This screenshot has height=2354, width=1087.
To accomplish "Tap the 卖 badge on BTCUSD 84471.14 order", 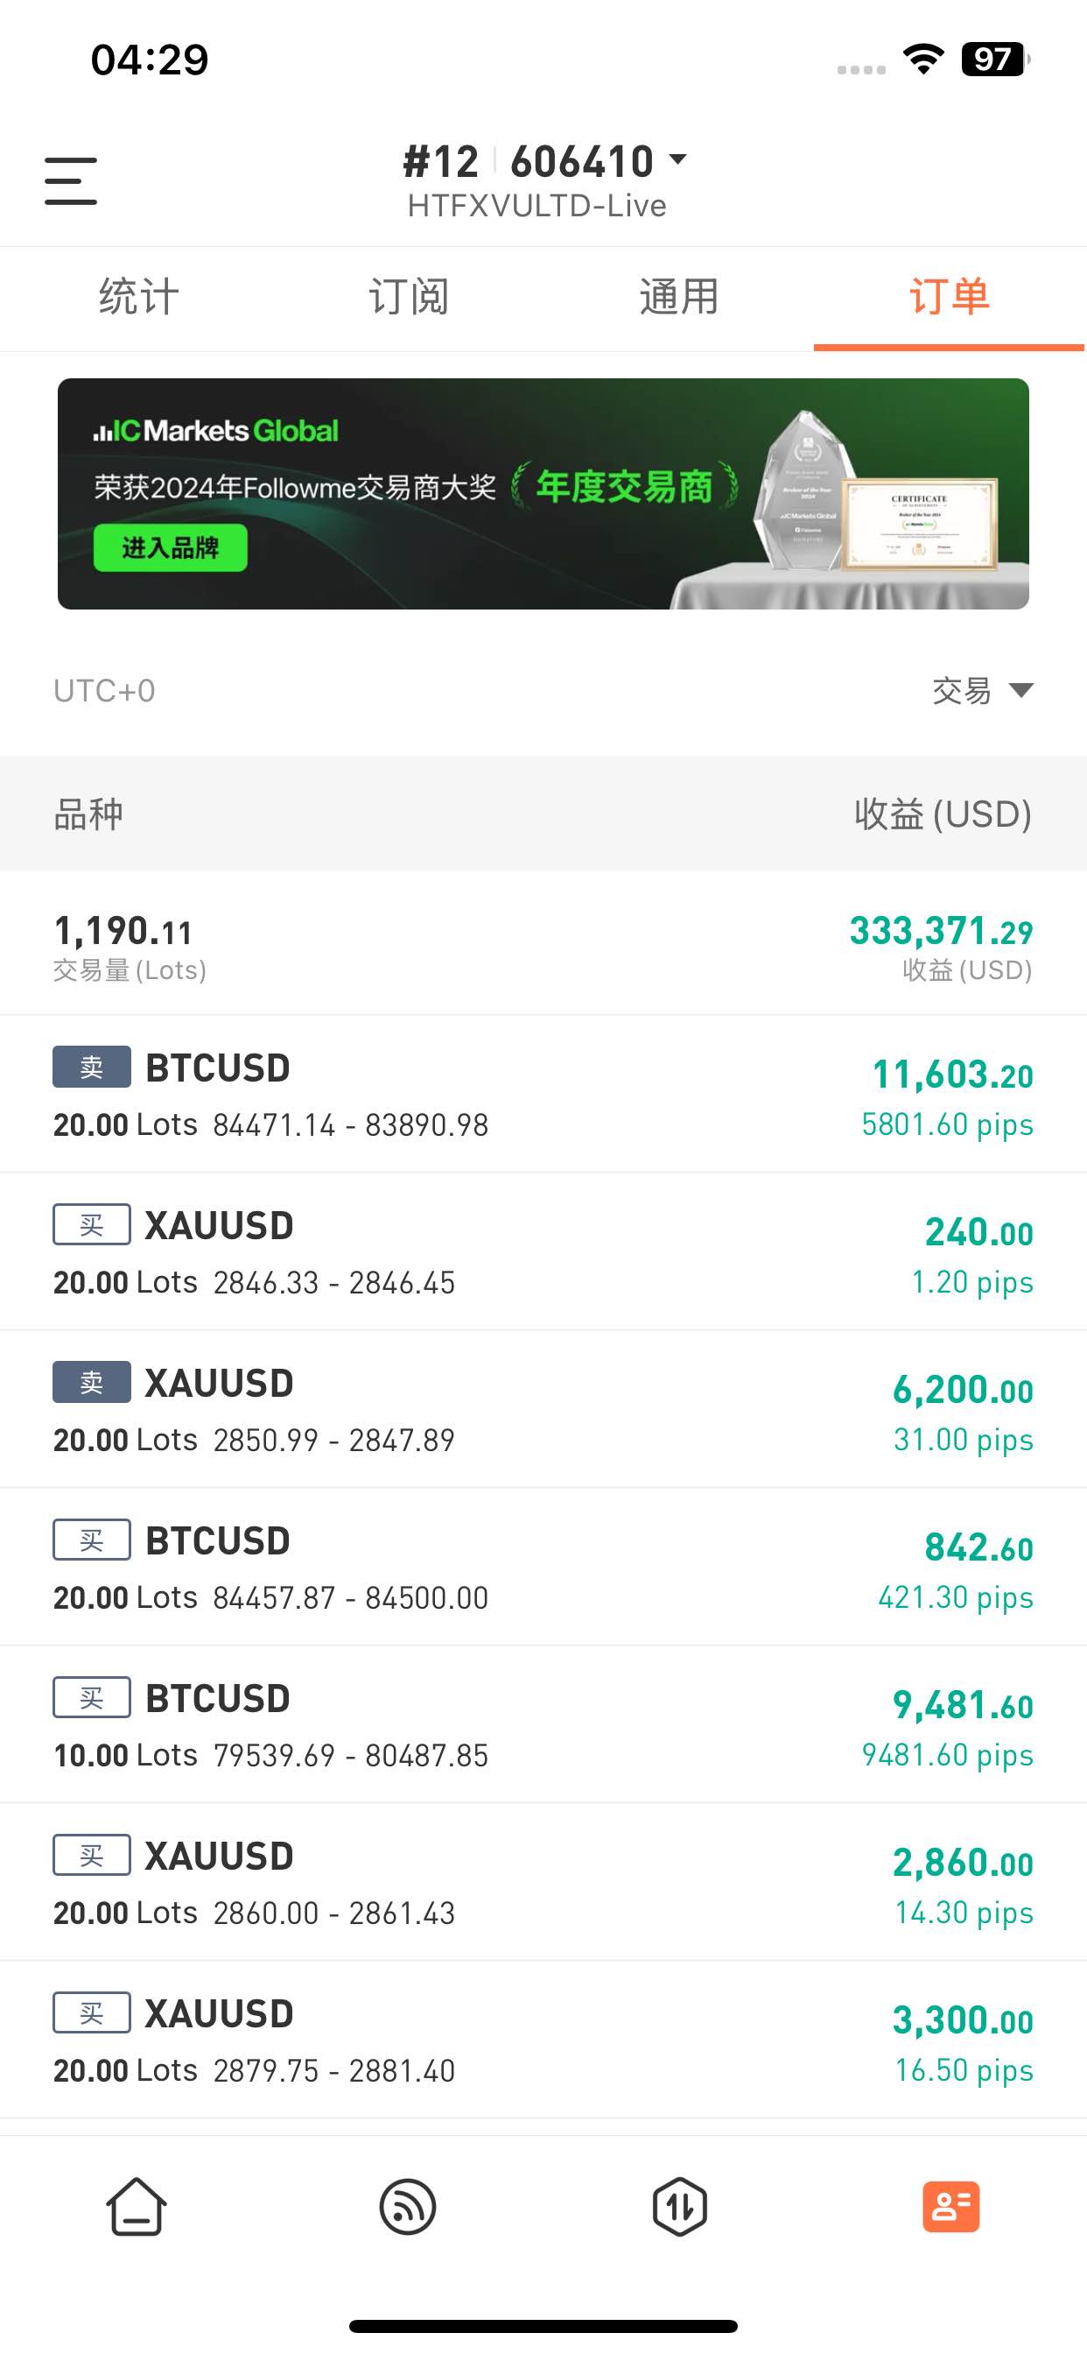I will click(91, 1067).
